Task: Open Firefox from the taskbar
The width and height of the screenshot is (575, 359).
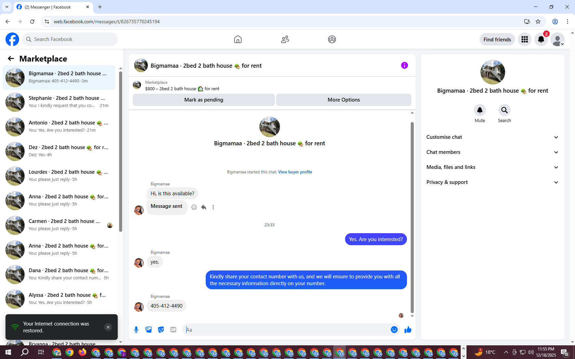Action: pyautogui.click(x=82, y=352)
